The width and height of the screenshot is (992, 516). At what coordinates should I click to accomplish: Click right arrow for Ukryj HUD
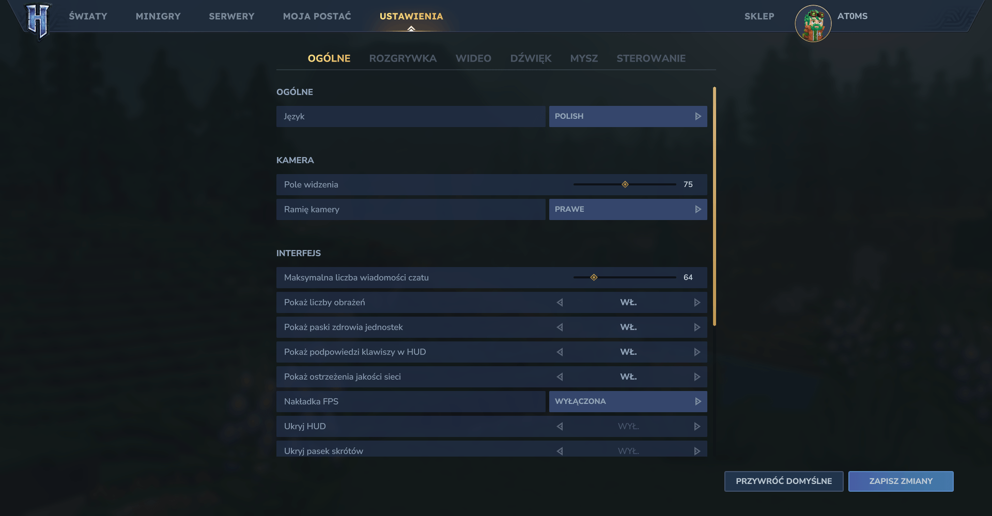click(x=697, y=427)
